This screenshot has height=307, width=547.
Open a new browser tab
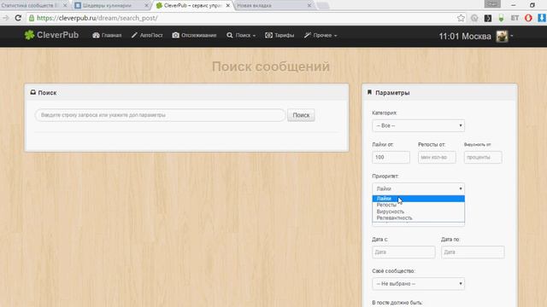323,6
